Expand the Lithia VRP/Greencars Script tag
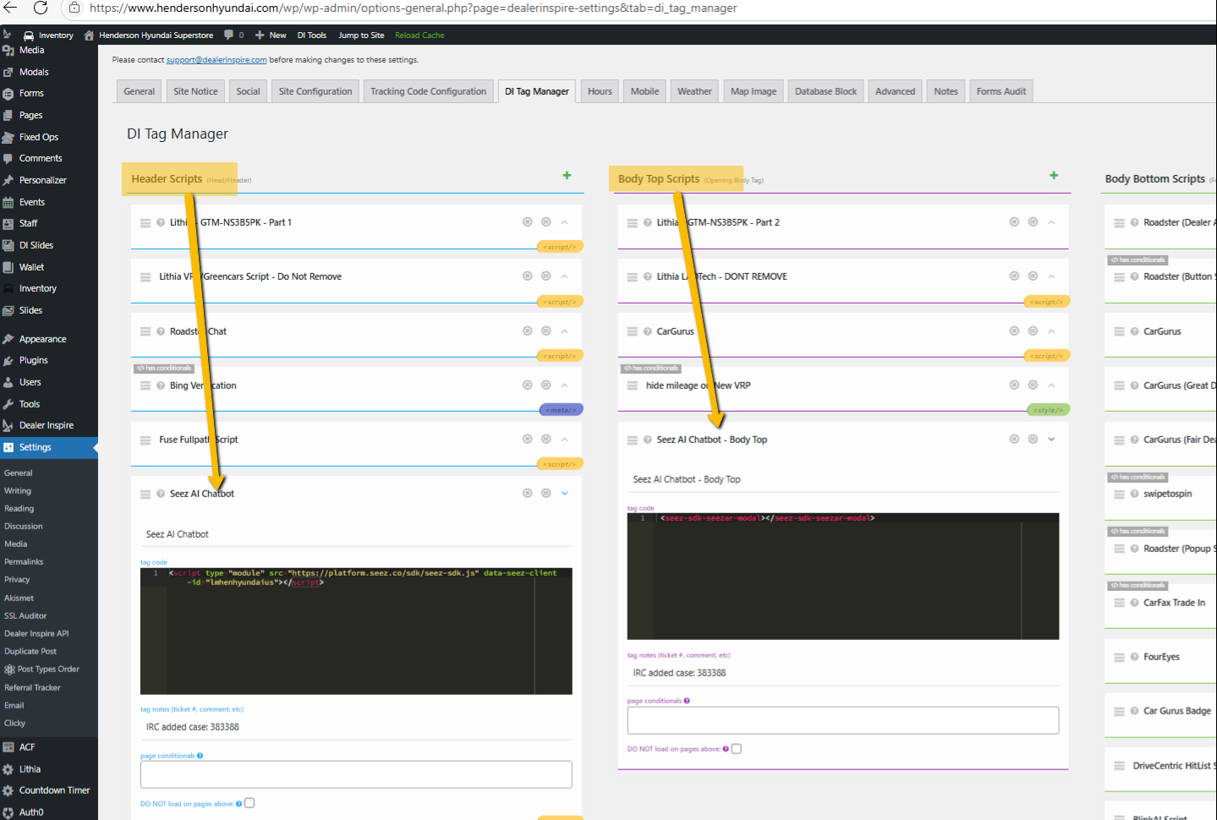 click(565, 276)
